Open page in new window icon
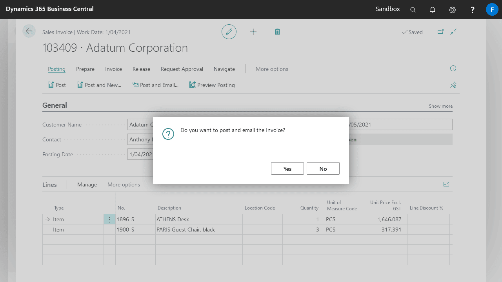502x282 pixels. 440,32
